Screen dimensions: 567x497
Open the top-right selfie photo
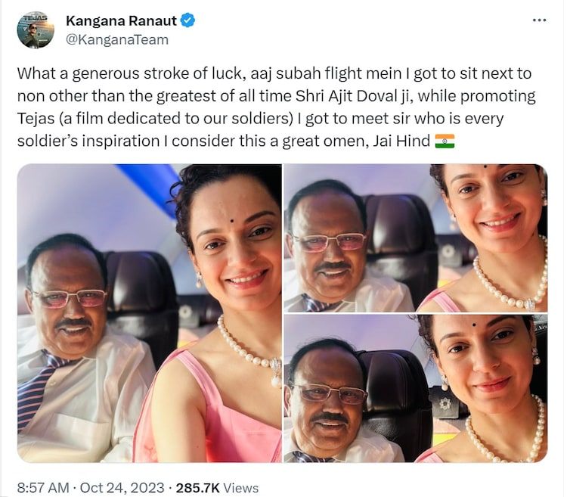[416, 238]
